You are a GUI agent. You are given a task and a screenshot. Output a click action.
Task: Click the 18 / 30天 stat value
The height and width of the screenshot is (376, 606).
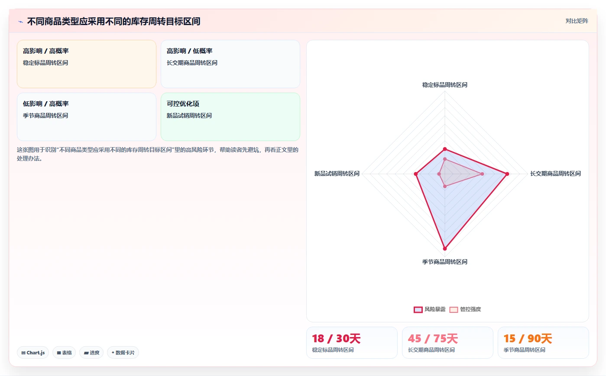[336, 338]
